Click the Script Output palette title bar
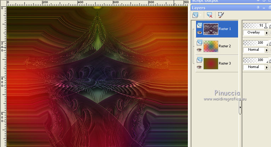The height and width of the screenshot is (147, 271). pos(231,1)
